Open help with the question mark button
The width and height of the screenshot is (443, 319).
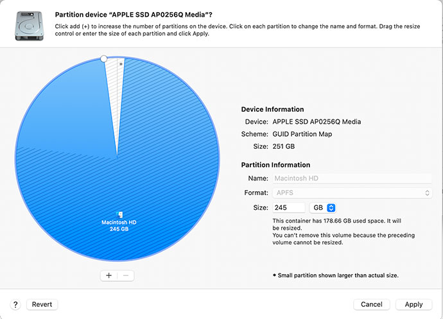(16, 304)
